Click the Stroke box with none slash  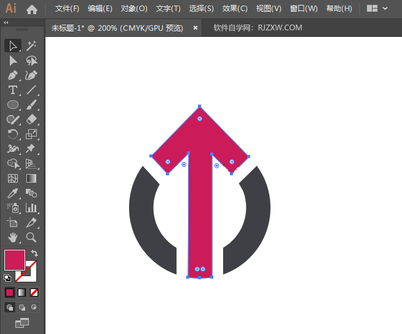click(30, 276)
